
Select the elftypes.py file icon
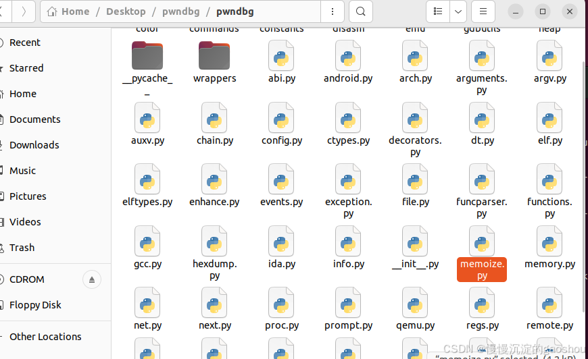pyautogui.click(x=147, y=179)
